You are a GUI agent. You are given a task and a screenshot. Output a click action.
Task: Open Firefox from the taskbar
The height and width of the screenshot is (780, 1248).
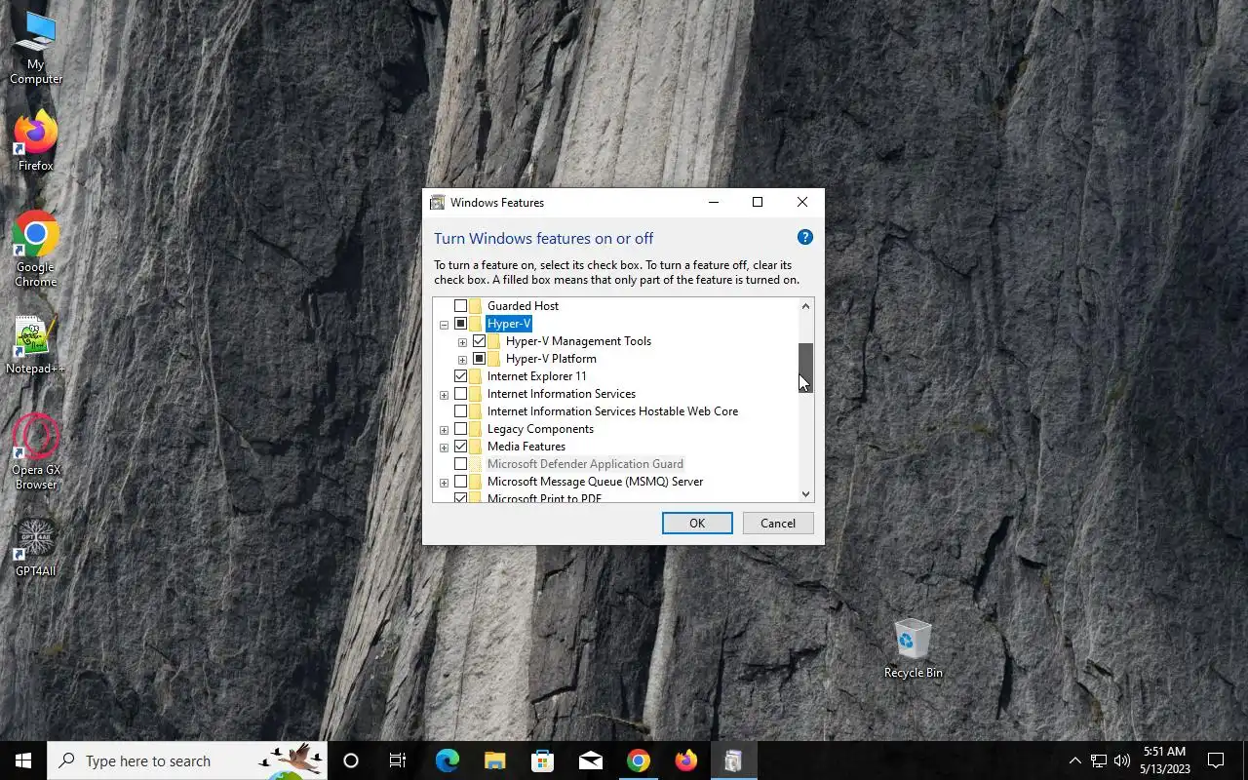pos(685,760)
